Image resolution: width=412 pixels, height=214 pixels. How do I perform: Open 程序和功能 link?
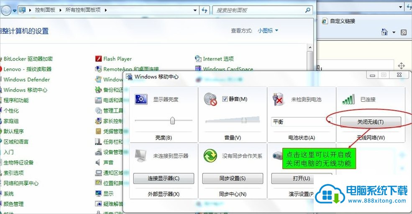click(16, 100)
